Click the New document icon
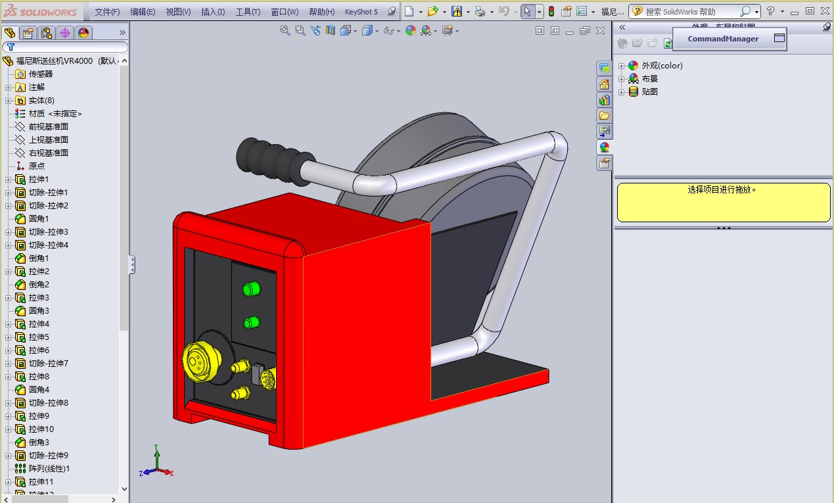This screenshot has width=834, height=503. pos(409,11)
